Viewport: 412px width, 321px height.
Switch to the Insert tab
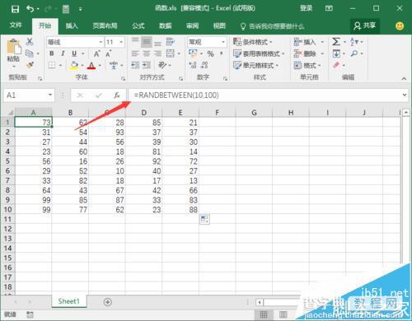(x=72, y=26)
